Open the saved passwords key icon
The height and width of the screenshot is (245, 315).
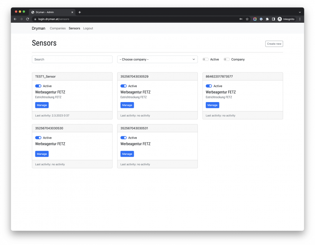(x=241, y=19)
